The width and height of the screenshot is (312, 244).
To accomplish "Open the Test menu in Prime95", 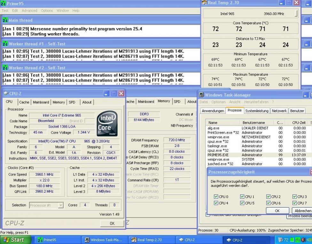I will pos(5,11).
